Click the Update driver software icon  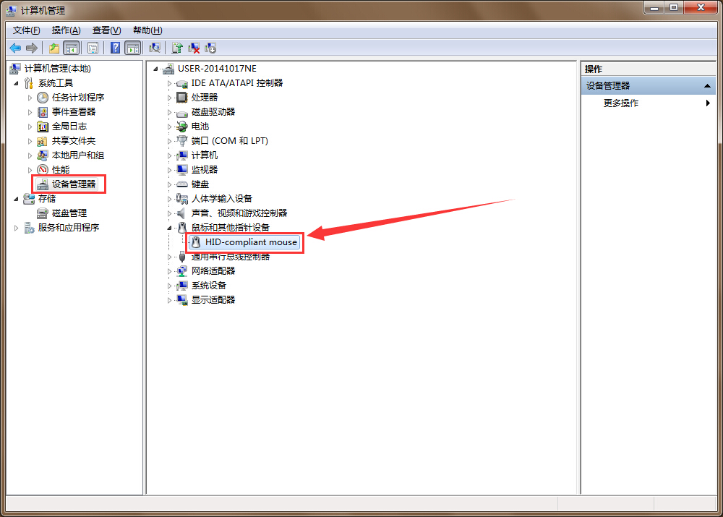[177, 48]
